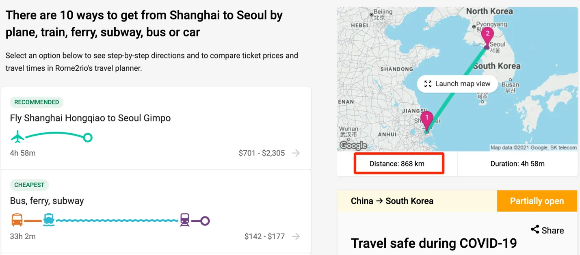The height and width of the screenshot is (255, 580).
Task: Click the airplane icon on flight route
Action: point(17,137)
